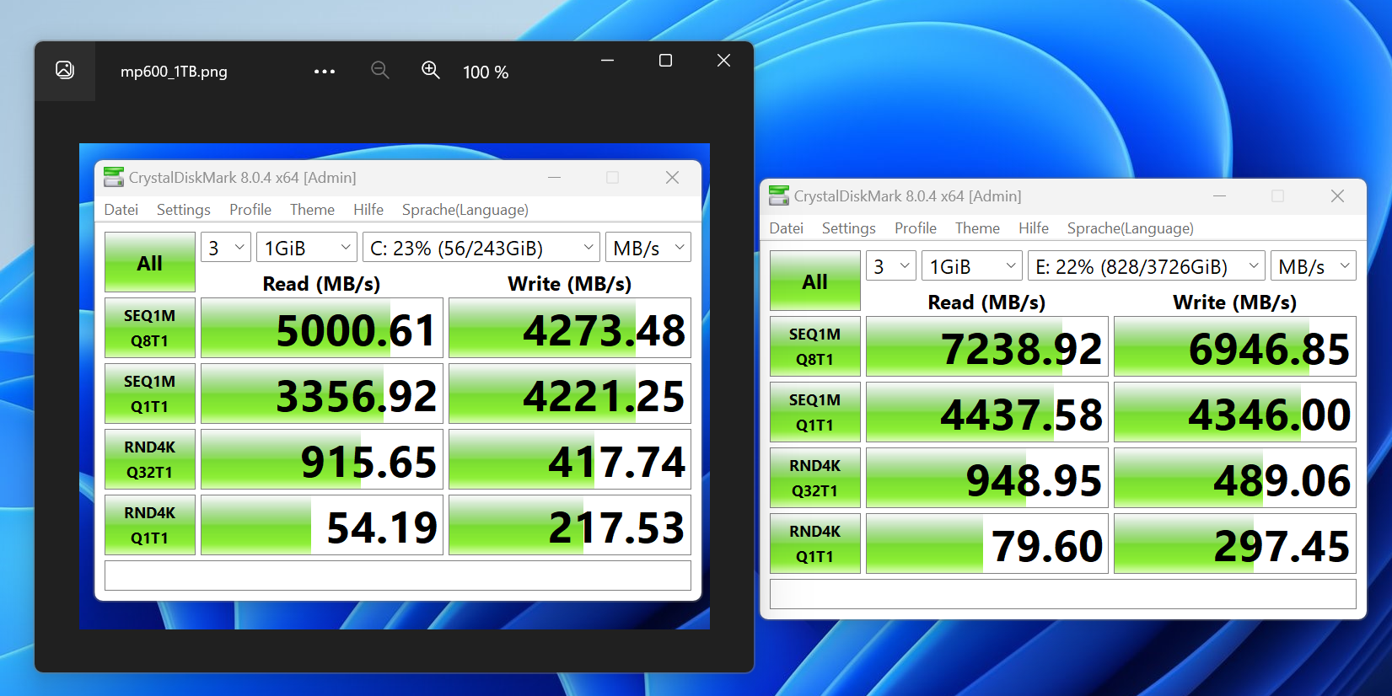The image size is (1392, 696).
Task: Open test count dropdown showing 3 in right window
Action: coord(891,266)
